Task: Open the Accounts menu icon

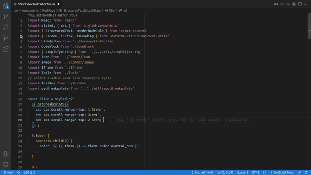Action: tap(5, 153)
